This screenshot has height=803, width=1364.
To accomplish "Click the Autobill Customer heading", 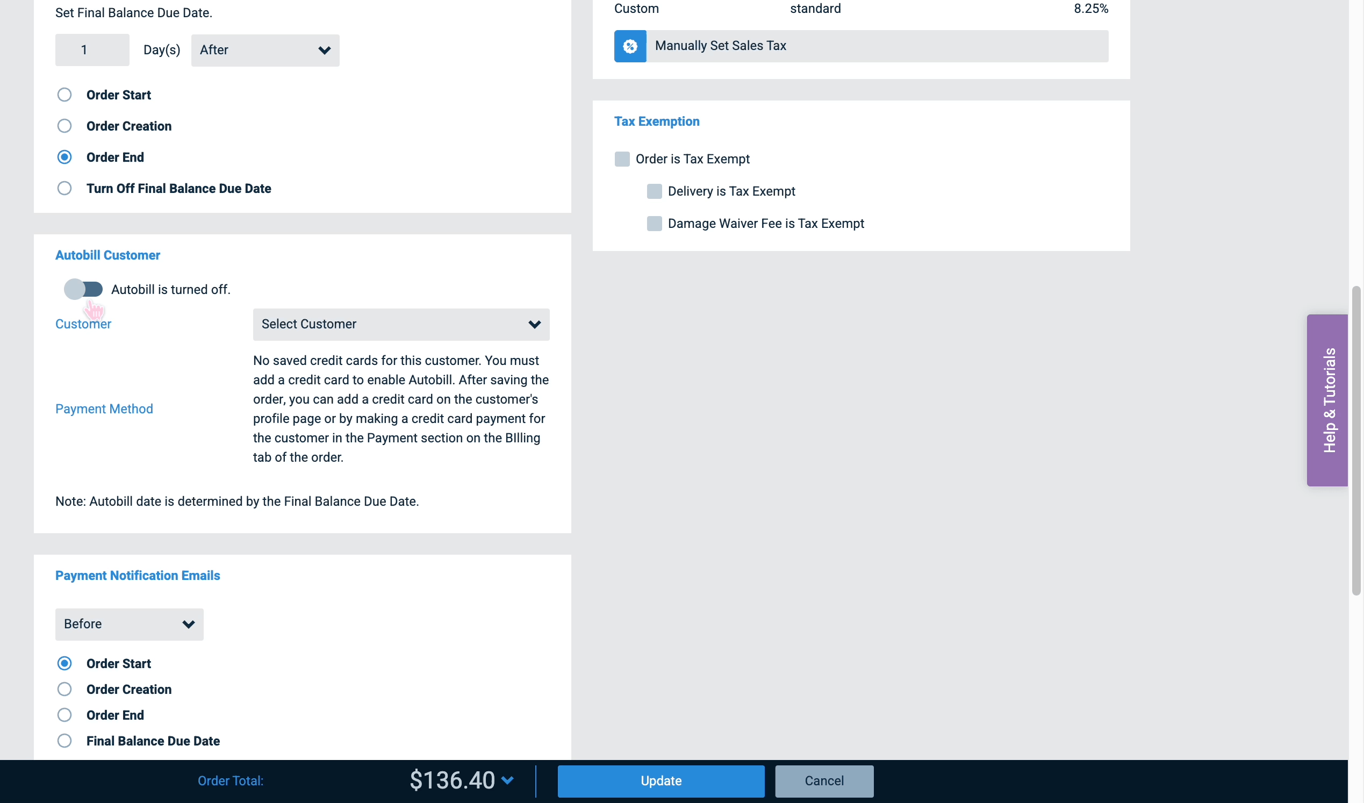I will tap(107, 255).
